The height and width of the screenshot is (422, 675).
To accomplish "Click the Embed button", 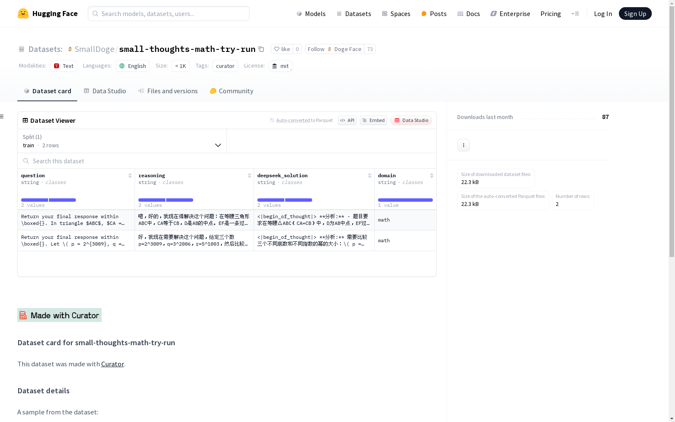I will pos(373,120).
